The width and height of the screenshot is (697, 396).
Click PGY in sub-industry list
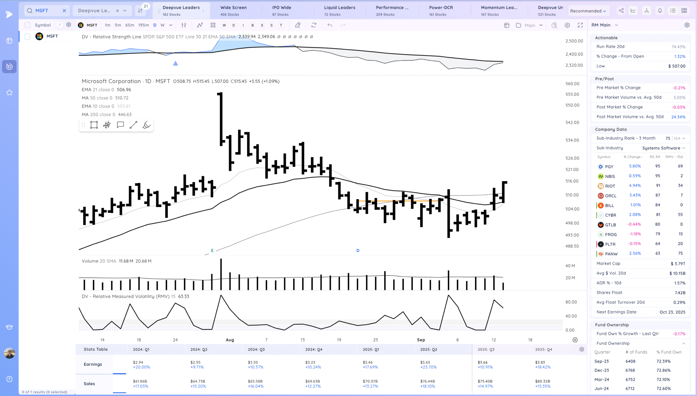(x=609, y=167)
